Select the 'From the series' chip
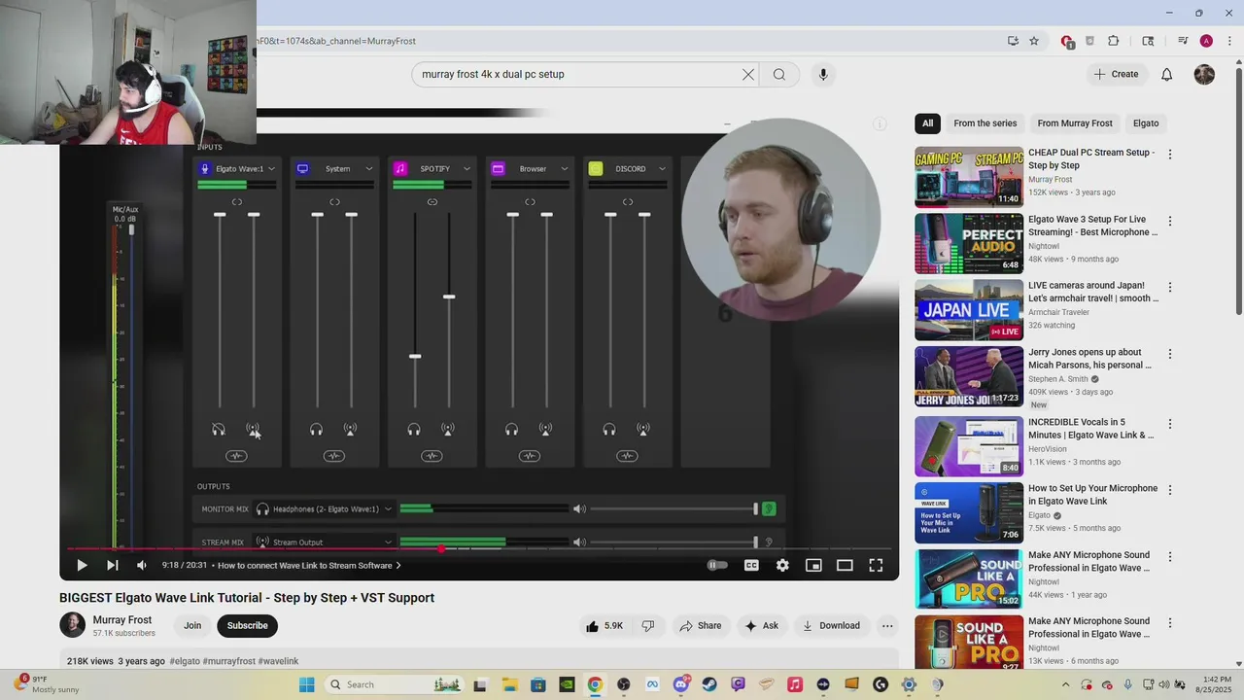The height and width of the screenshot is (700, 1244). coord(985,123)
